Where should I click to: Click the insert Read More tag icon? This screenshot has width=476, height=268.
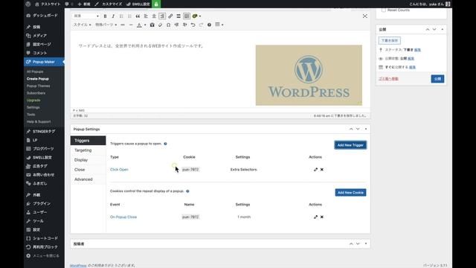(178, 16)
